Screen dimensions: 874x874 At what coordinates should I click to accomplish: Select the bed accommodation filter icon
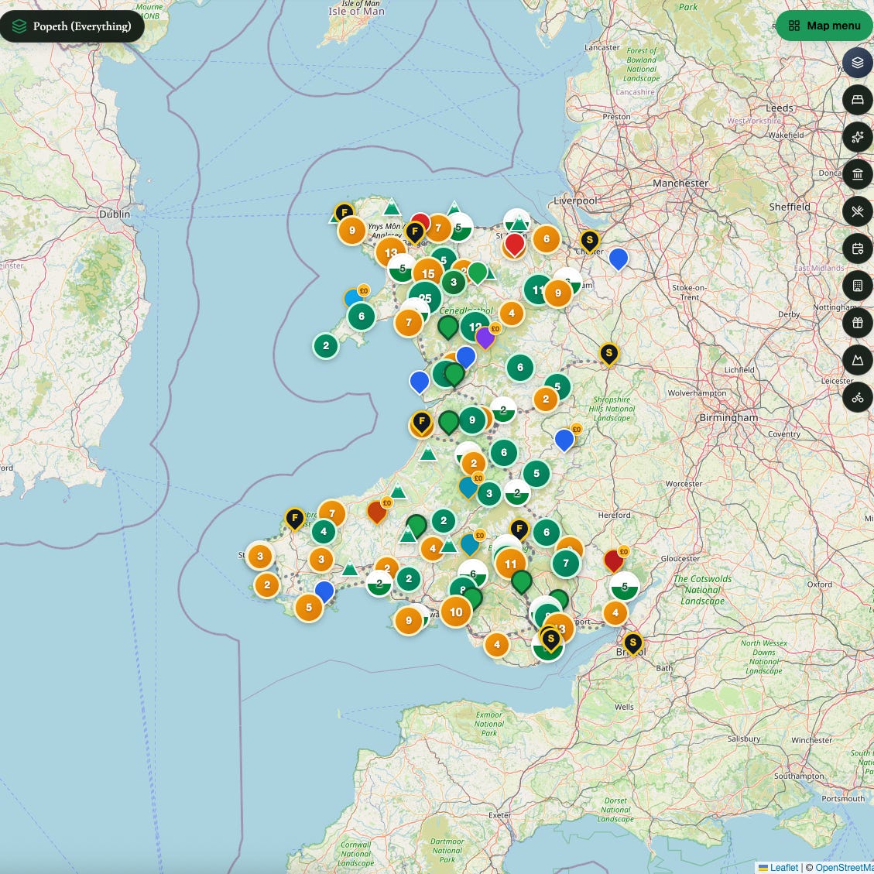tap(857, 100)
